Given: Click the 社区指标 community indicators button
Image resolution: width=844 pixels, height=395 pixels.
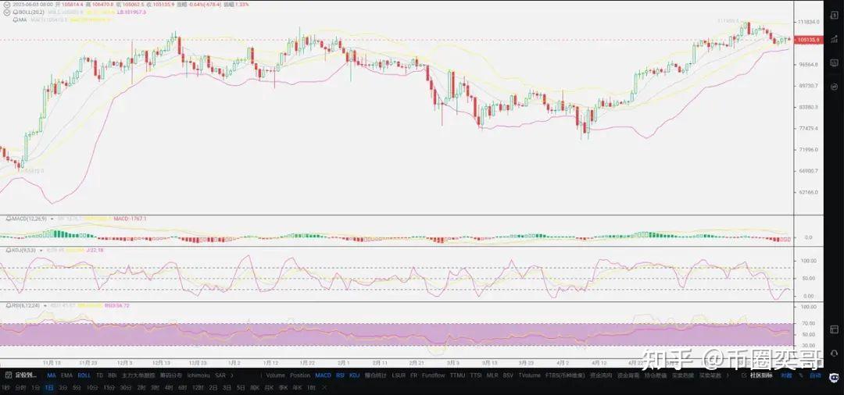Looking at the screenshot, I should coord(760,375).
